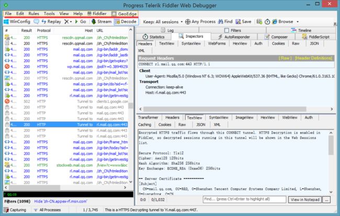
Task: Toggle Stream mode in toolbar
Action: coord(101,21)
